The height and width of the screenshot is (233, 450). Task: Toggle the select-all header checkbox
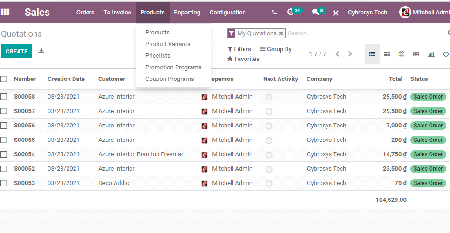point(4,79)
